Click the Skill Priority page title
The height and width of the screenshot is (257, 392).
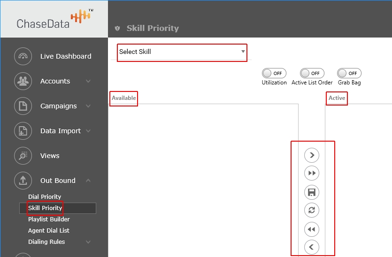pyautogui.click(x=153, y=28)
